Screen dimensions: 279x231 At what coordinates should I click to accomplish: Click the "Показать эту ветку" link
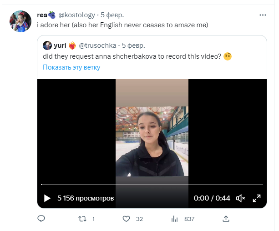tap(71, 67)
